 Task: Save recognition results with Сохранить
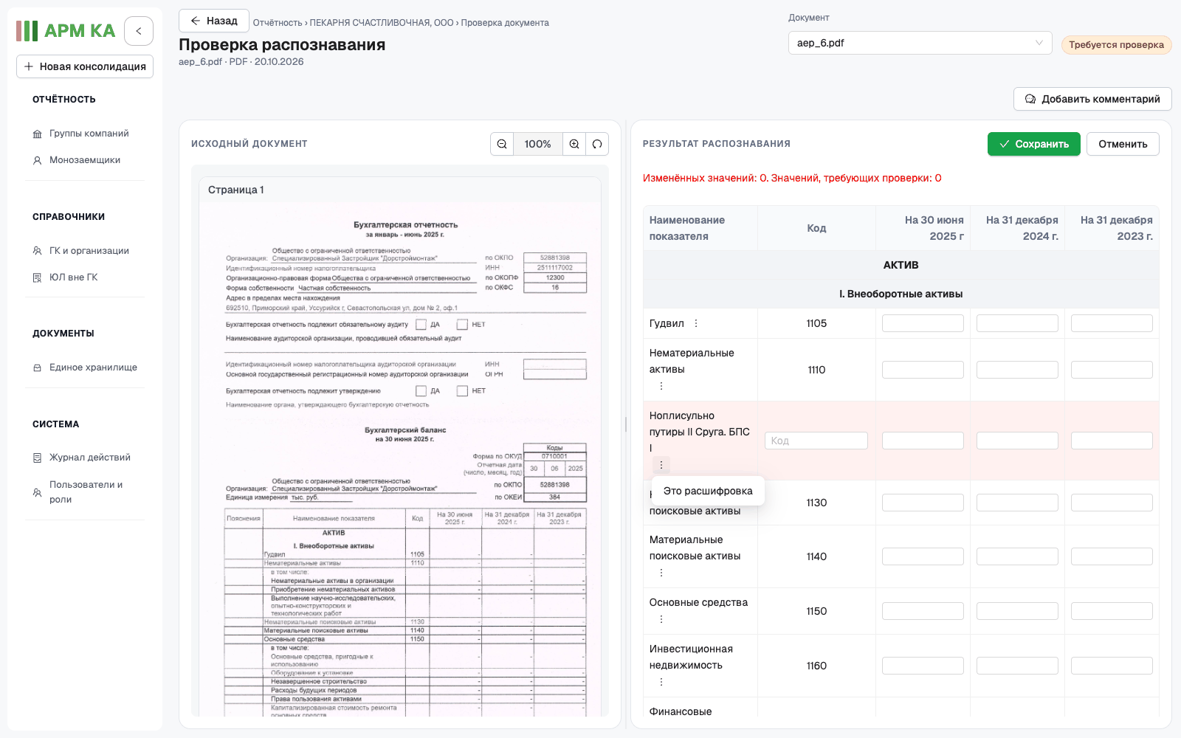click(x=1034, y=144)
